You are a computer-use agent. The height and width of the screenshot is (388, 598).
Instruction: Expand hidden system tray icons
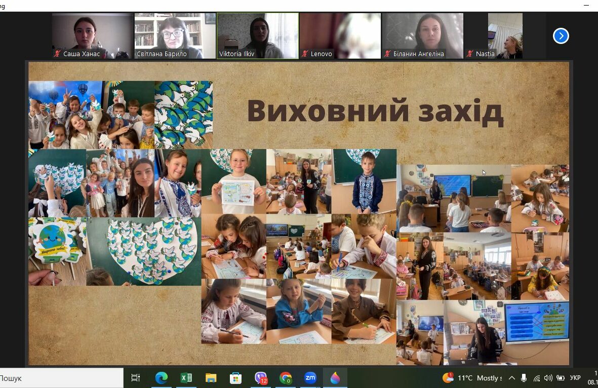pos(512,377)
